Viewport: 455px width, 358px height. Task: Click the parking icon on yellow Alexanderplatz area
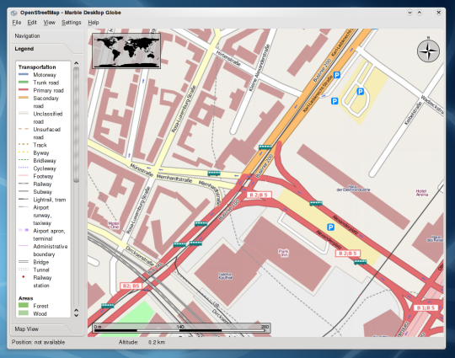click(330, 227)
